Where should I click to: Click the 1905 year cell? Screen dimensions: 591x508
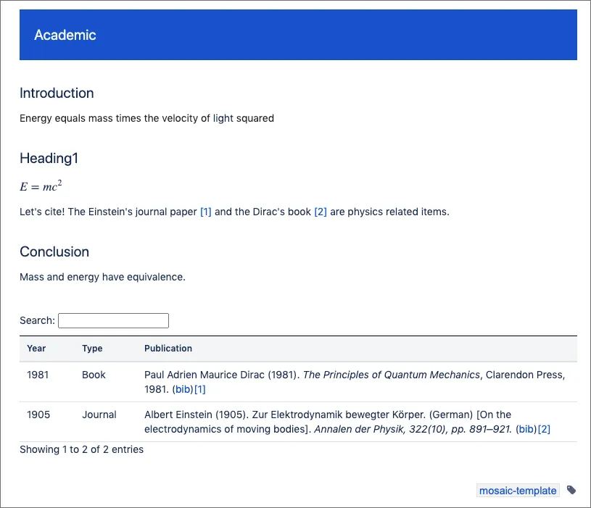pos(38,415)
